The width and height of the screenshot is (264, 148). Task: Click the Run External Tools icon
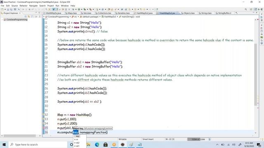pos(91,9)
